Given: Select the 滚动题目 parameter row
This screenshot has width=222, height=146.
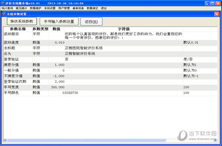Looking at the screenshot, I should (110, 36).
